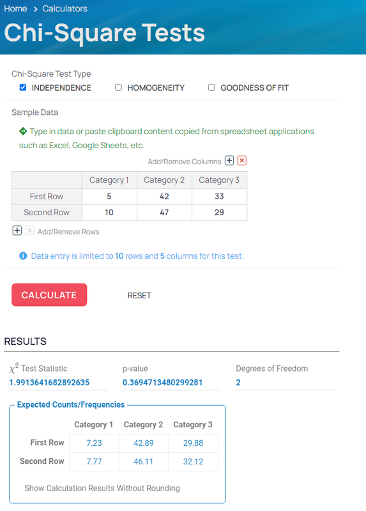Click the First Row Category 1 cell containing 5
366x511 pixels.
[109, 196]
